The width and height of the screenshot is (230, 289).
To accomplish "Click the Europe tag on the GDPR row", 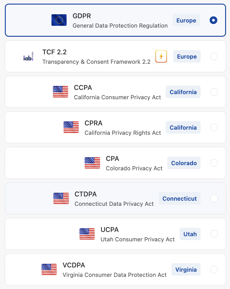I will [186, 20].
